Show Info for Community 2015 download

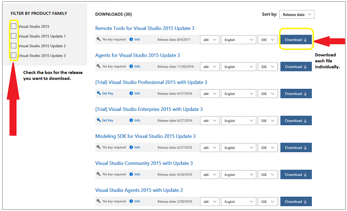point(135,174)
